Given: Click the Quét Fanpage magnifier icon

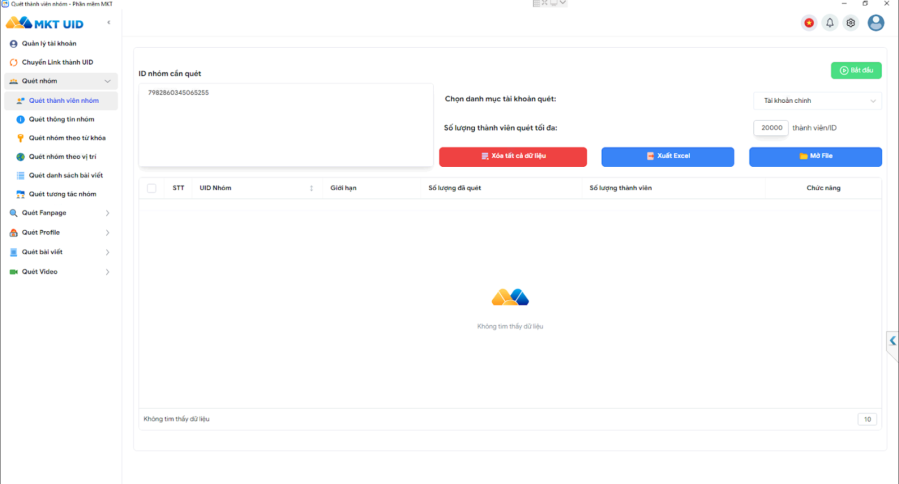Looking at the screenshot, I should coord(13,213).
